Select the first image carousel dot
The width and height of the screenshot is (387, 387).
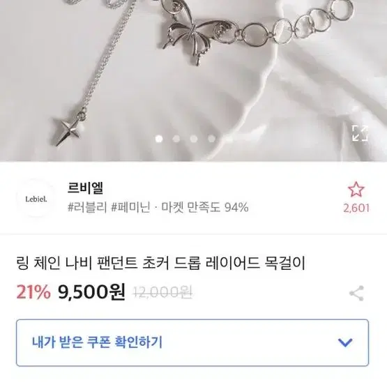tap(159, 139)
